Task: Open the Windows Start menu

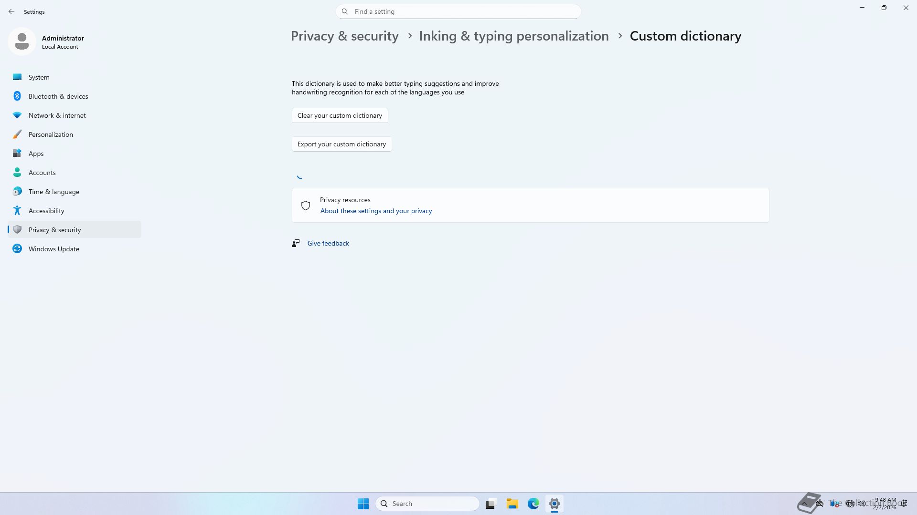Action: point(363,504)
